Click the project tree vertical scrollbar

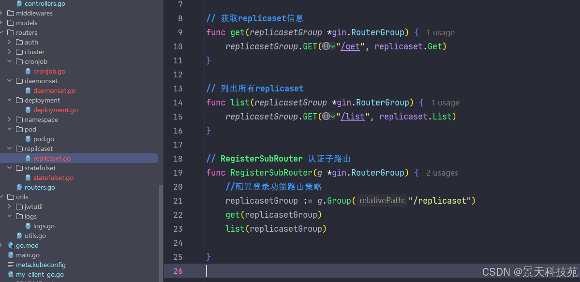click(x=161, y=233)
